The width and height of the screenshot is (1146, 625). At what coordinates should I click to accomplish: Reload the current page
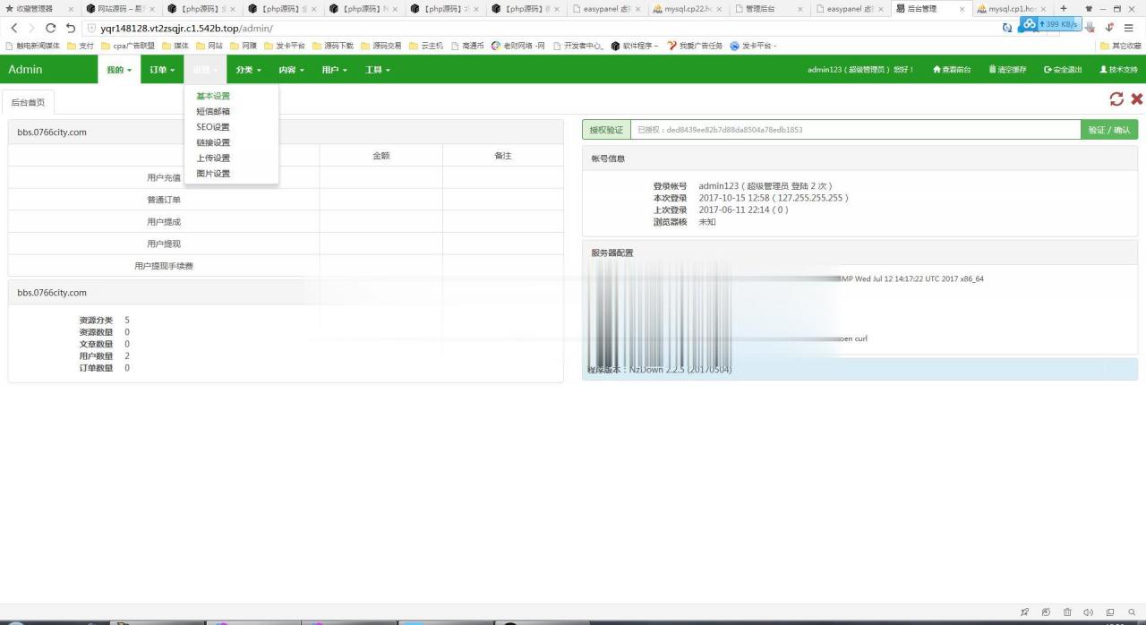[x=50, y=28]
